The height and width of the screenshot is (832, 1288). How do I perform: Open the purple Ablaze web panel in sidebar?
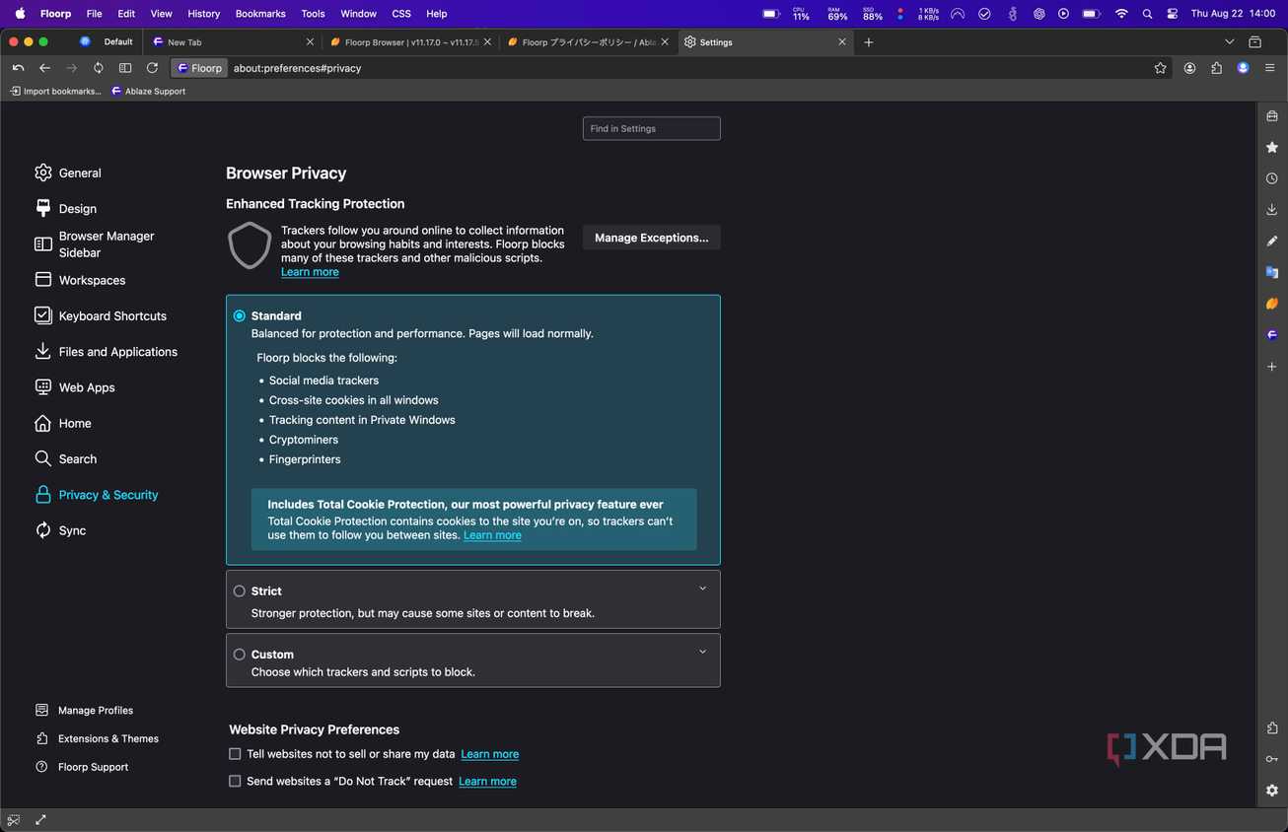coord(1272,335)
